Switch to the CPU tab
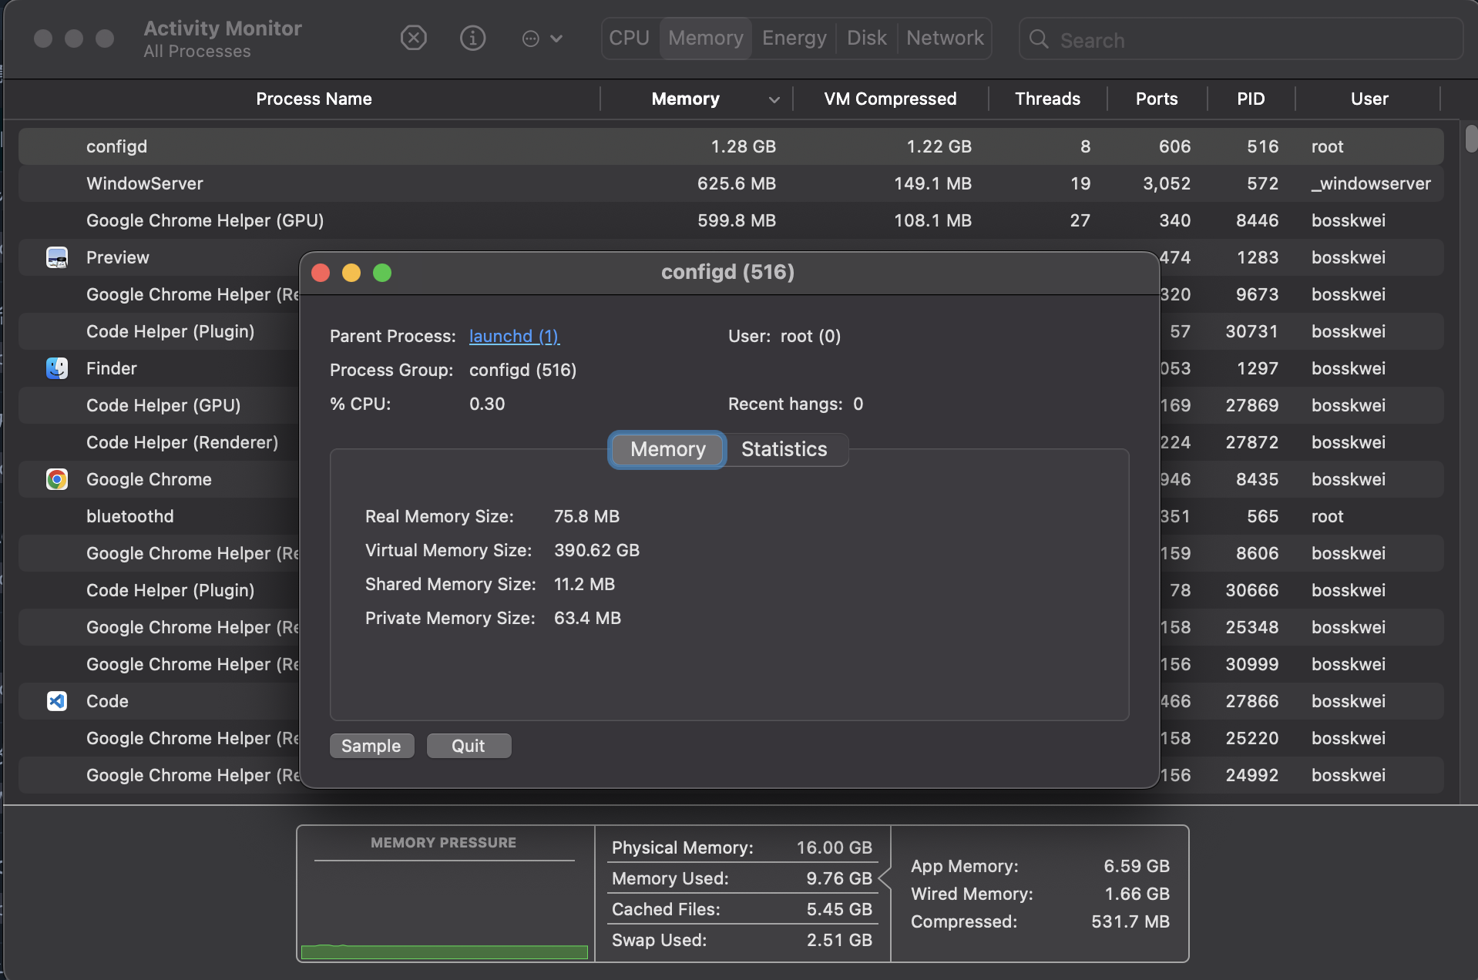This screenshot has width=1478, height=980. point(629,39)
